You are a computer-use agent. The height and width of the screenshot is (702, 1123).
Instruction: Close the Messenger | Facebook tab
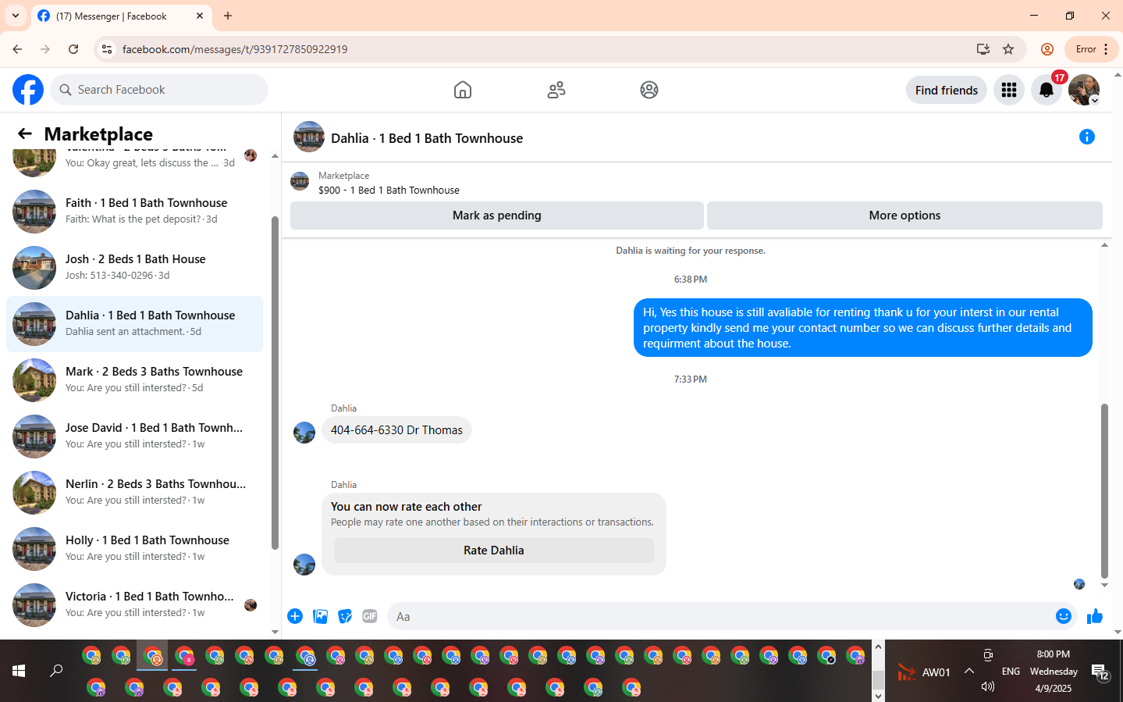(200, 16)
